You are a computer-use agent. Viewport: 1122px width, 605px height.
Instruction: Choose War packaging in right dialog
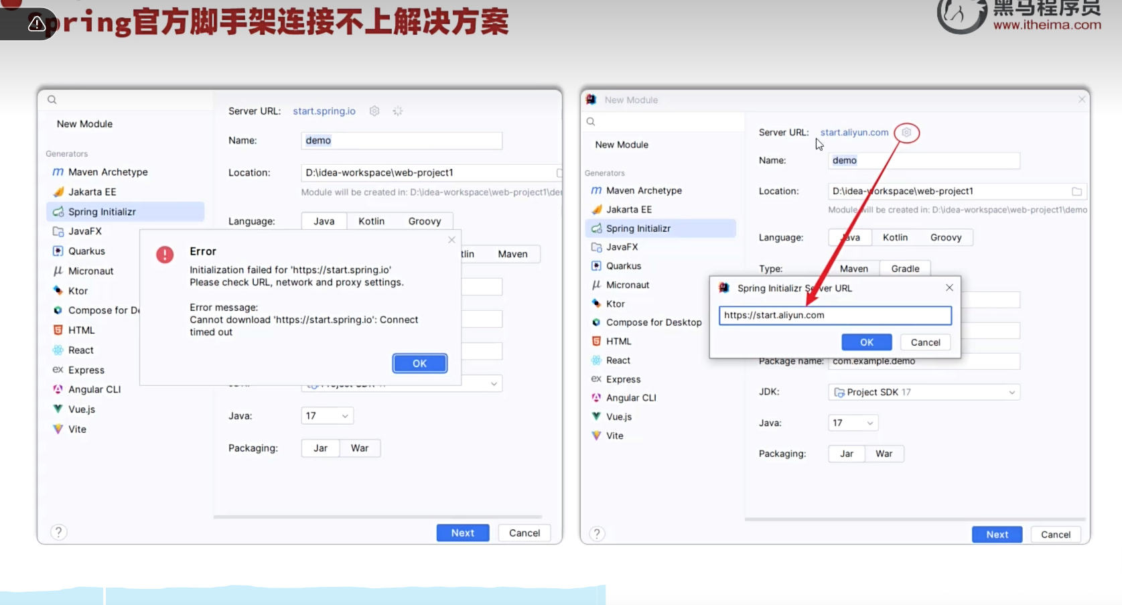(x=884, y=454)
